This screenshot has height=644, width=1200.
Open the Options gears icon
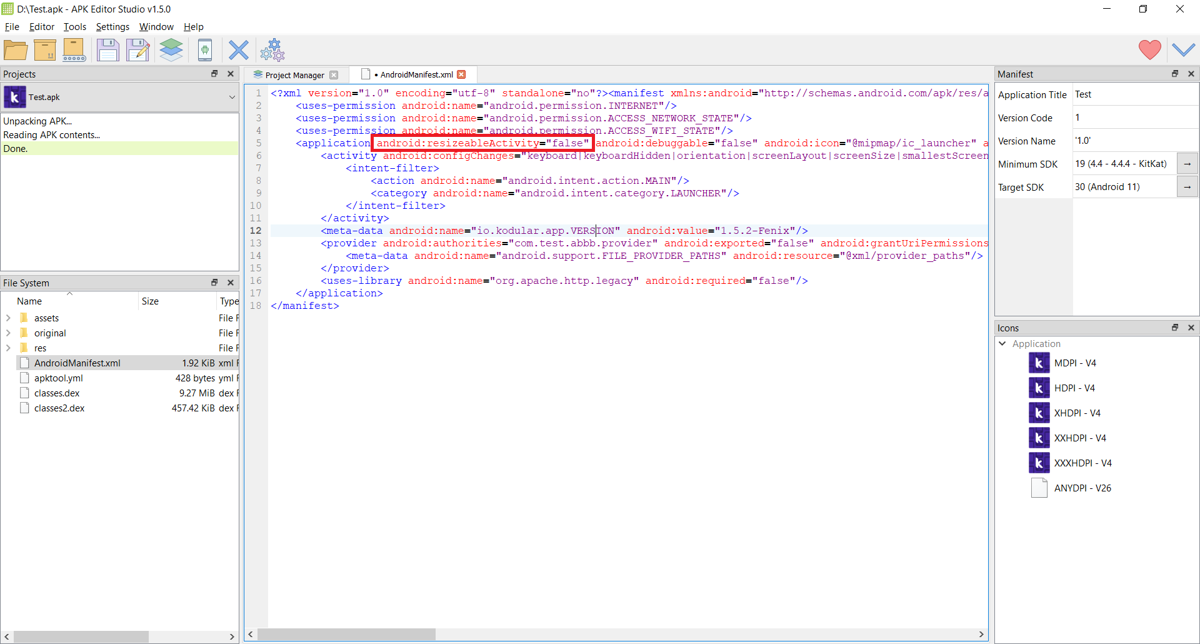pyautogui.click(x=272, y=50)
